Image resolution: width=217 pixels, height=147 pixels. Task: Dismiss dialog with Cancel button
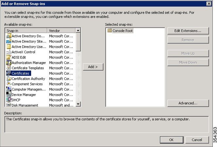coord(197,140)
